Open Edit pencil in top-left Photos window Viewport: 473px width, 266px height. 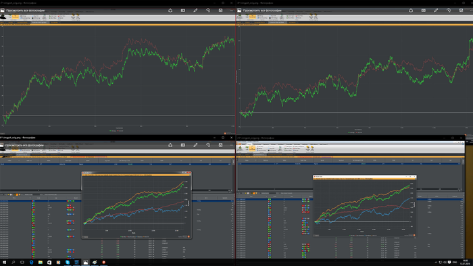pyautogui.click(x=195, y=10)
